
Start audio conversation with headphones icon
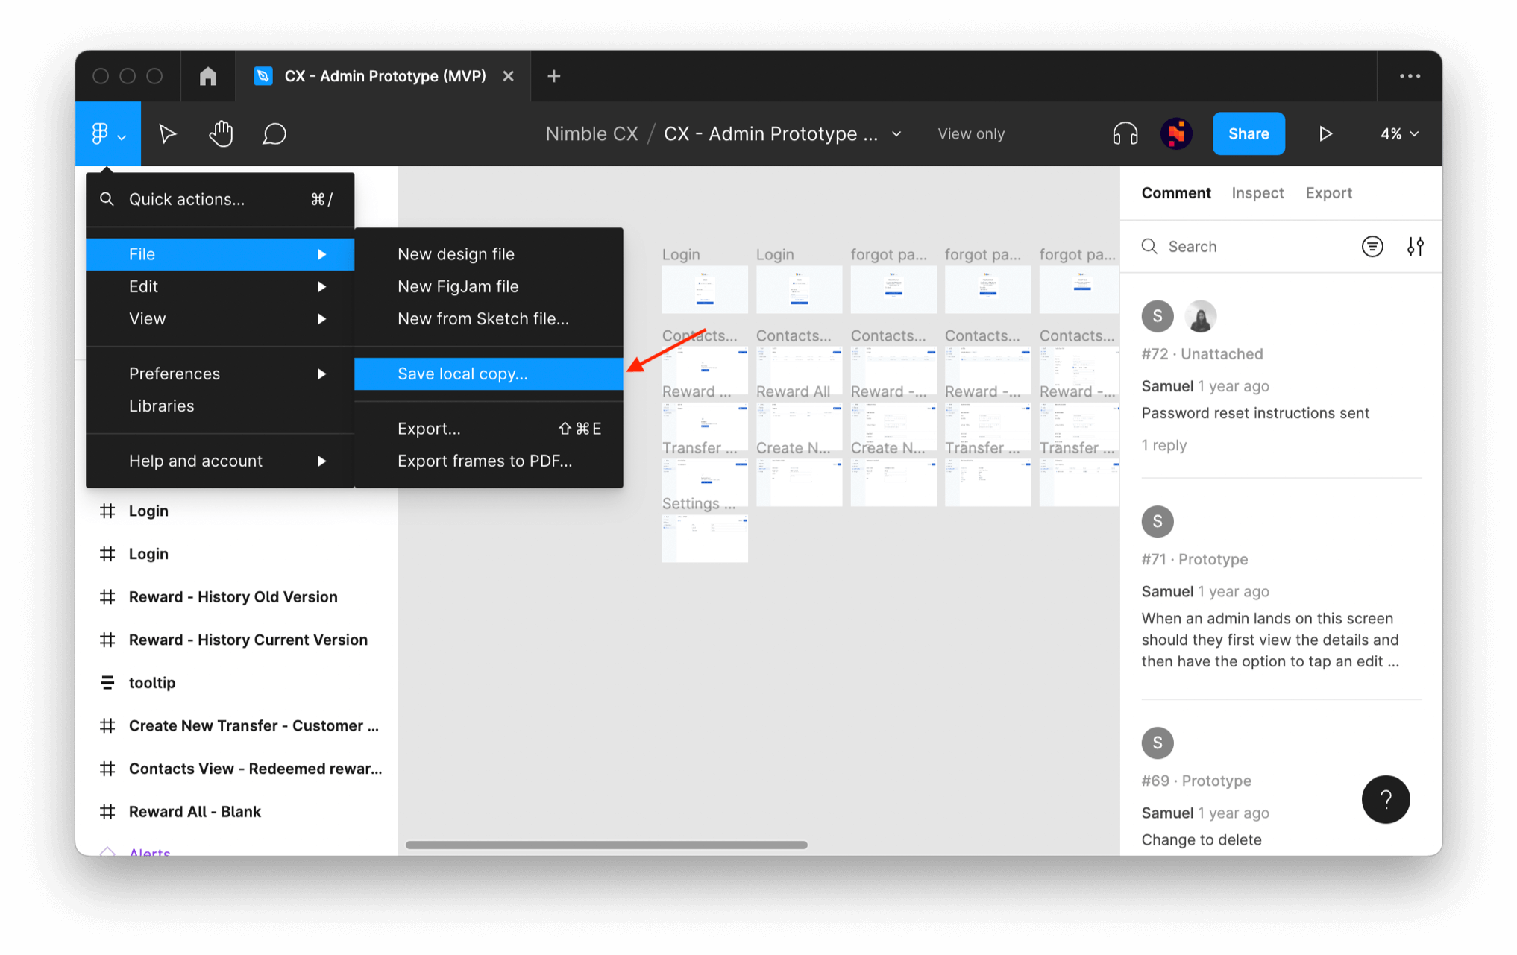click(1125, 134)
